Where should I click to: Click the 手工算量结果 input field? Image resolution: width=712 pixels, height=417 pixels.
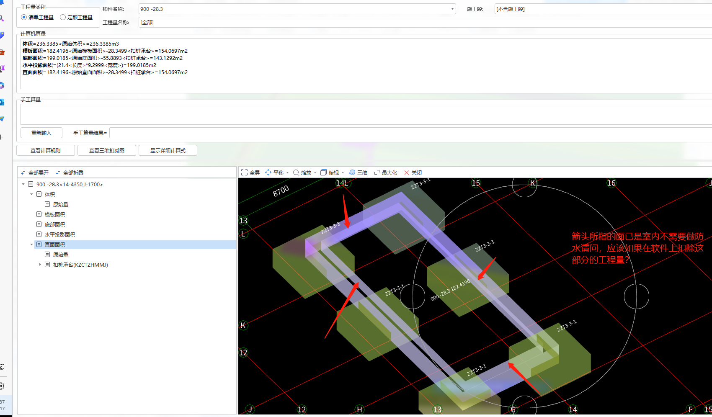pos(410,133)
